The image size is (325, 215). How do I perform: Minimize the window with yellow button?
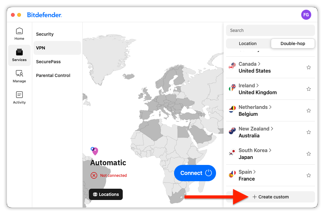19,15
